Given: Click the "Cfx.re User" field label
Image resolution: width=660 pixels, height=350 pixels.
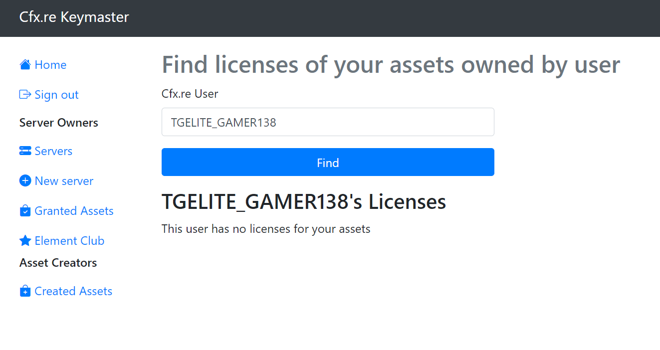Looking at the screenshot, I should click(x=190, y=94).
